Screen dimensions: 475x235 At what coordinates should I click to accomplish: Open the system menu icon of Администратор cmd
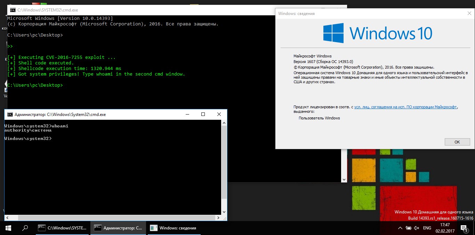pyautogui.click(x=10, y=114)
